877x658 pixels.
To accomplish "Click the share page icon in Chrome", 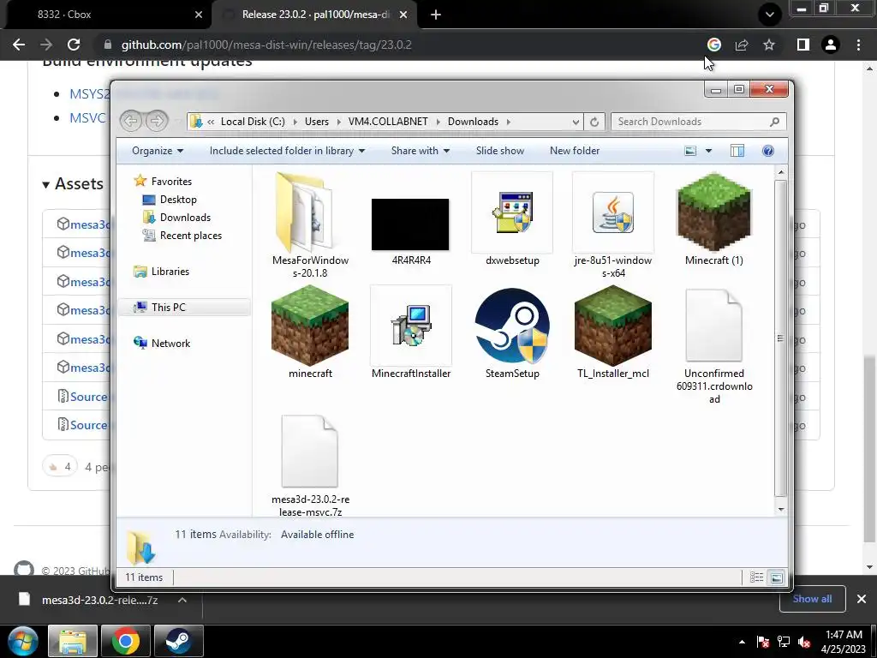I will click(741, 45).
